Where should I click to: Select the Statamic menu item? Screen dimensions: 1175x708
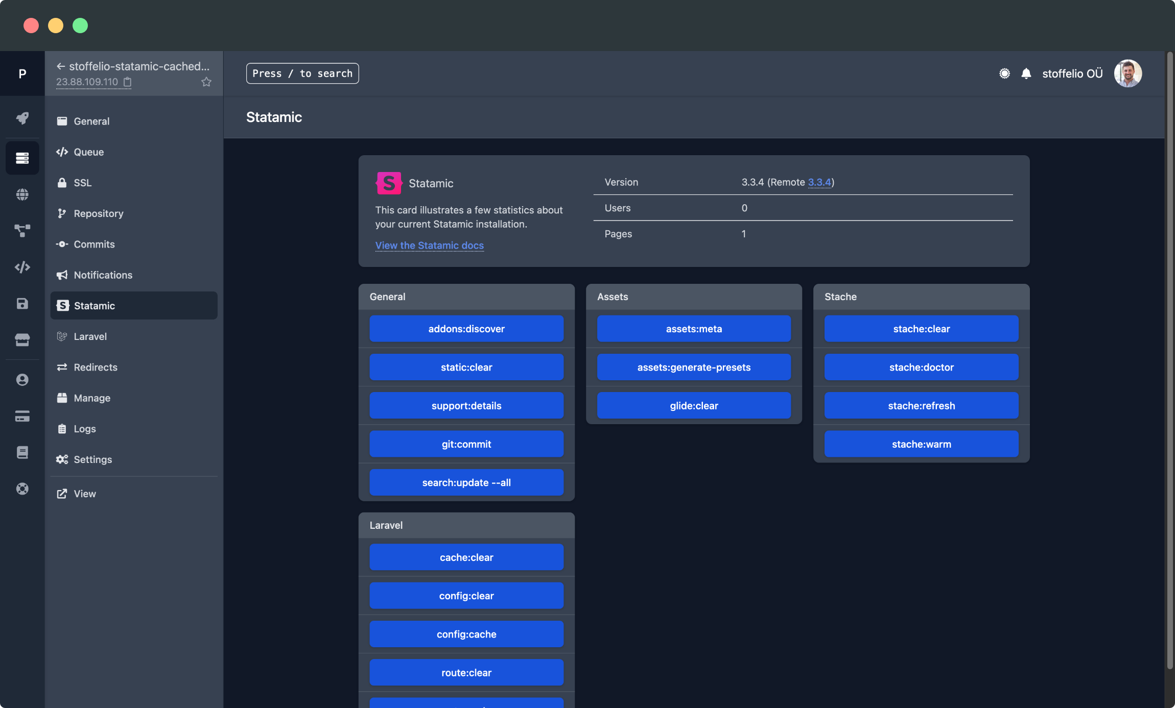tap(134, 306)
